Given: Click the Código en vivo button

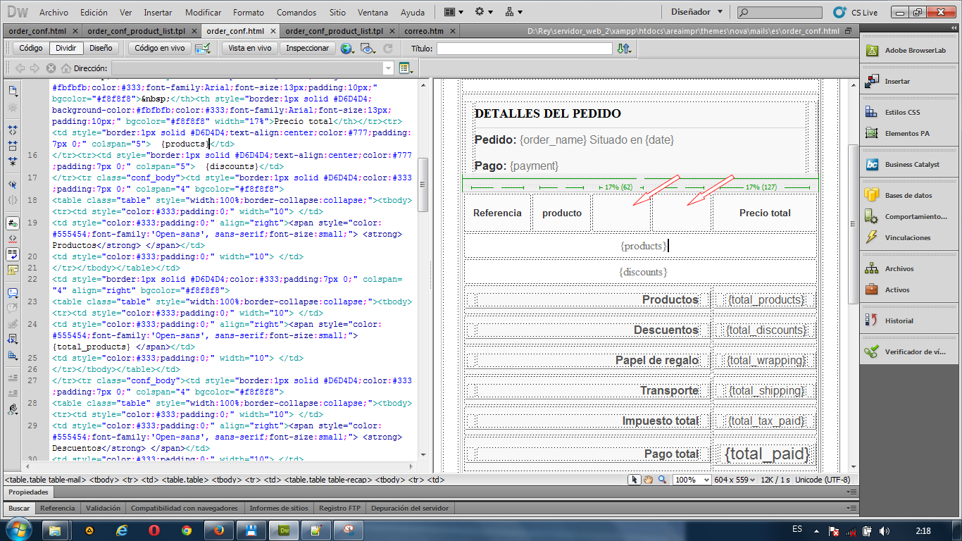Looking at the screenshot, I should [159, 49].
